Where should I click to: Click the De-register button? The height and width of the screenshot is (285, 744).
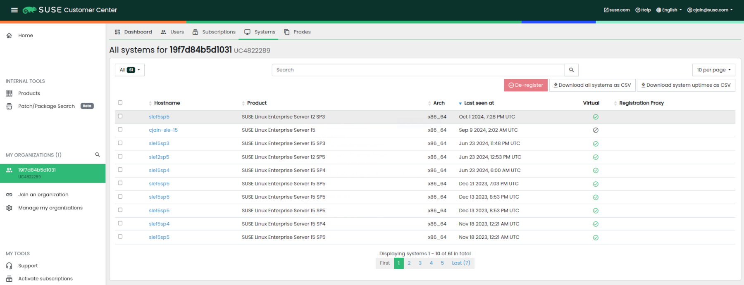point(525,85)
